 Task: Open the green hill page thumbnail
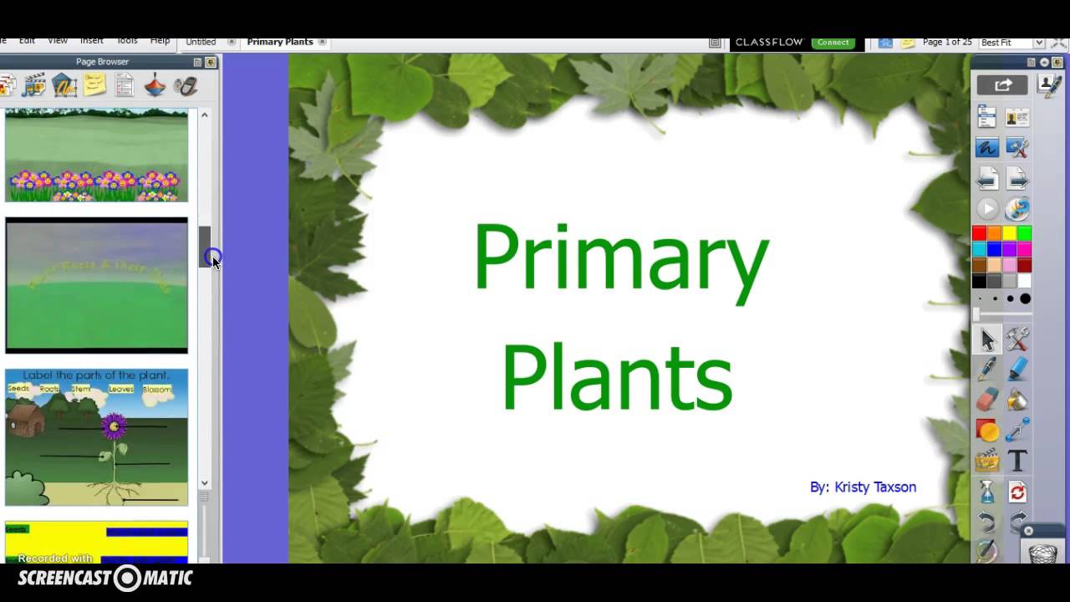tap(96, 286)
